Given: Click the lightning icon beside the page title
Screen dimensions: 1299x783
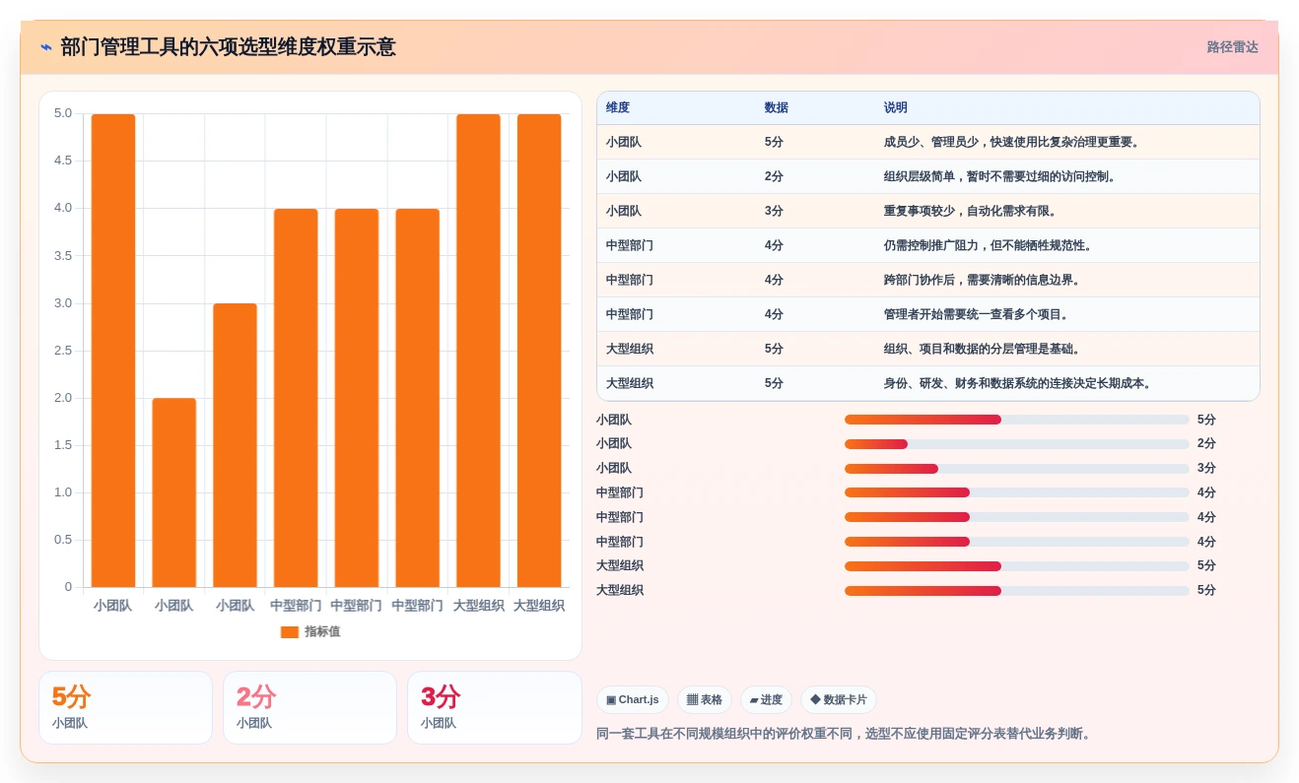Looking at the screenshot, I should 46,47.
